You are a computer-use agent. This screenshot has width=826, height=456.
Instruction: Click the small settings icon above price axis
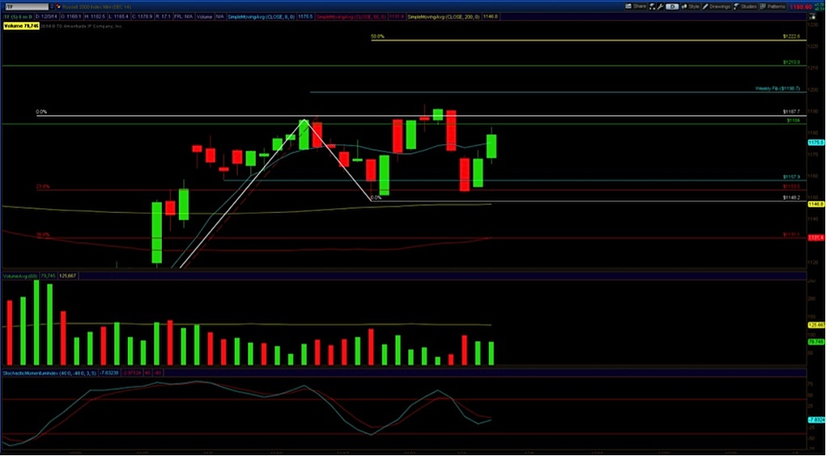(814, 17)
